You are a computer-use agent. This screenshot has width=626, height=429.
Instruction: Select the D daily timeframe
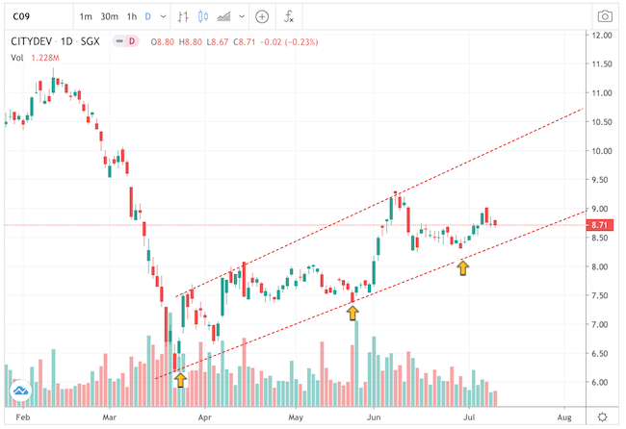(147, 16)
